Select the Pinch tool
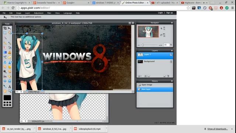Viewport: 236px width, 133px height. tap(10, 81)
